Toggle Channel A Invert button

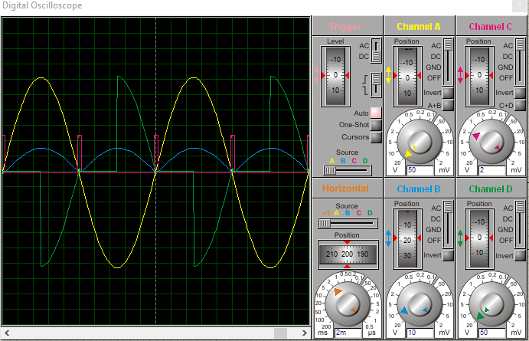[448, 93]
